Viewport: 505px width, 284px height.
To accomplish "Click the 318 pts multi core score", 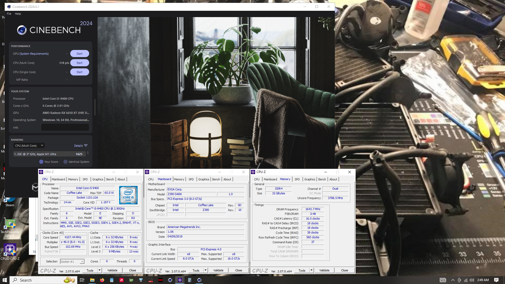I will [x=64, y=63].
